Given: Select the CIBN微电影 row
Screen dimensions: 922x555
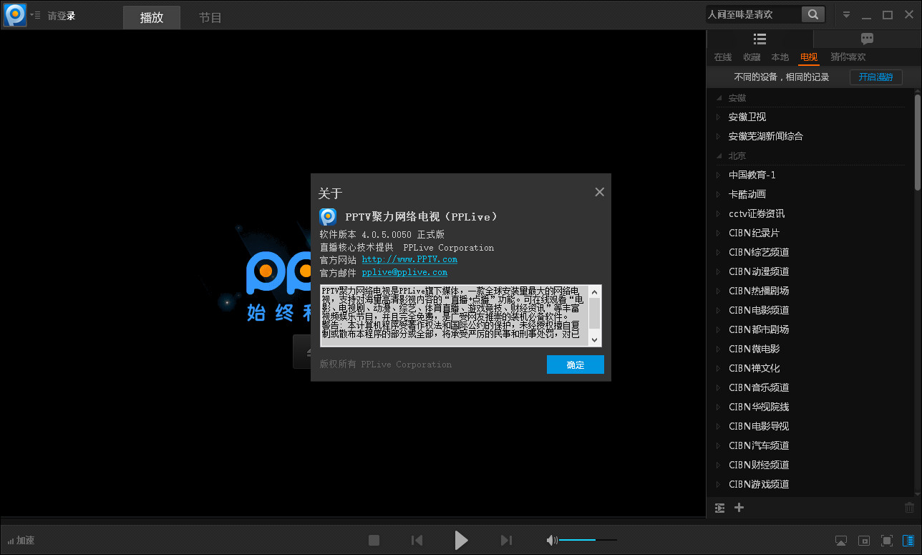Looking at the screenshot, I should [810, 349].
